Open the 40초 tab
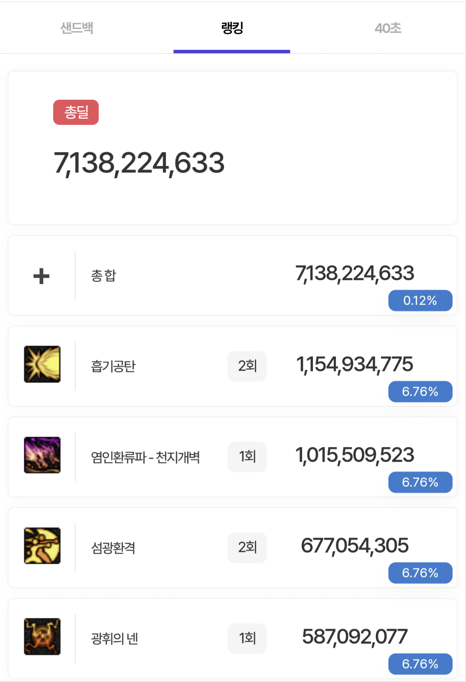 [x=388, y=28]
